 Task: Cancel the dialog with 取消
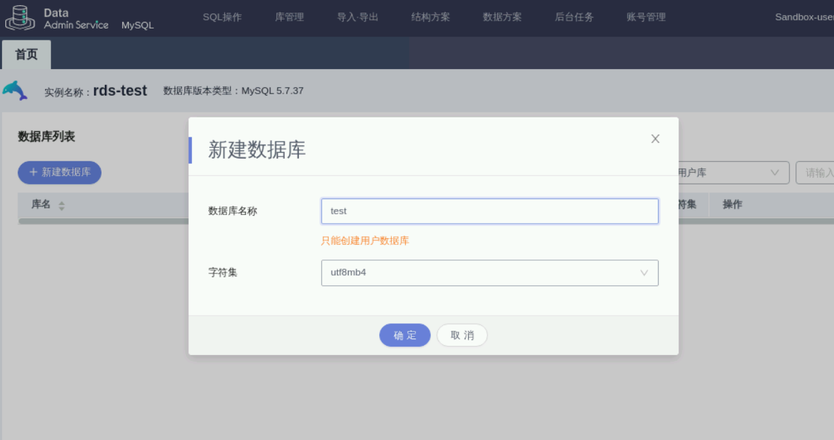(462, 335)
